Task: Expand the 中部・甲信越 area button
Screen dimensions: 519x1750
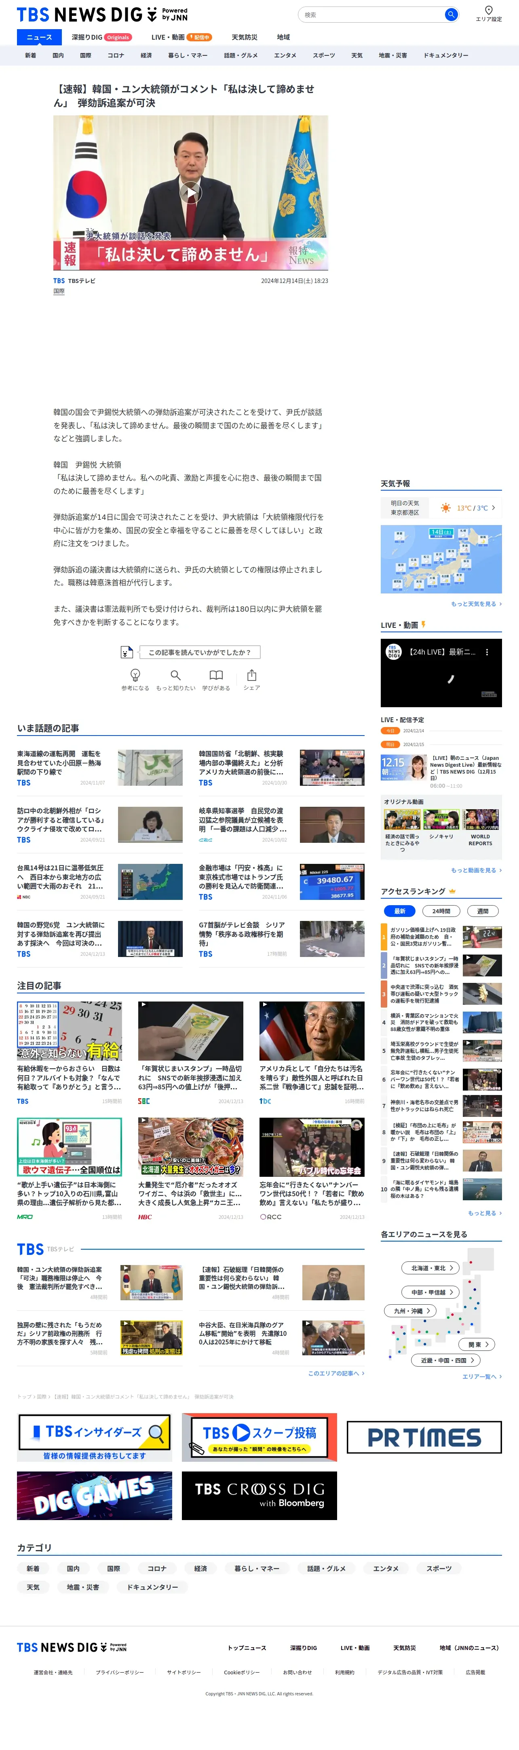Action: (431, 1292)
